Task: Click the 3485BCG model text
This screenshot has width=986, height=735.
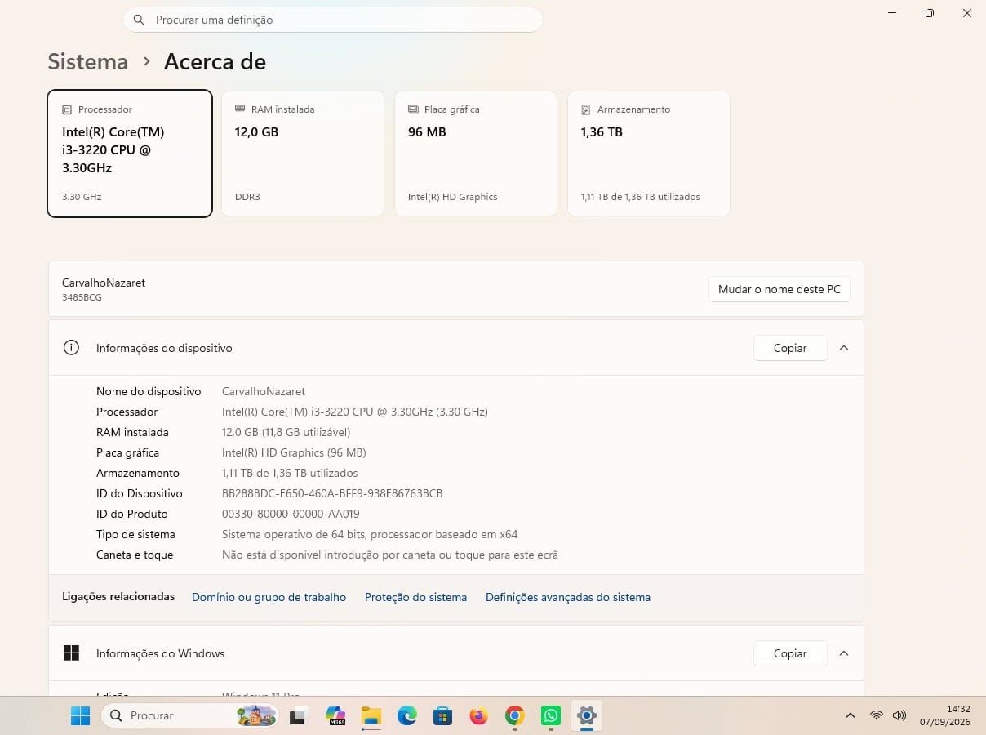Action: (x=82, y=297)
